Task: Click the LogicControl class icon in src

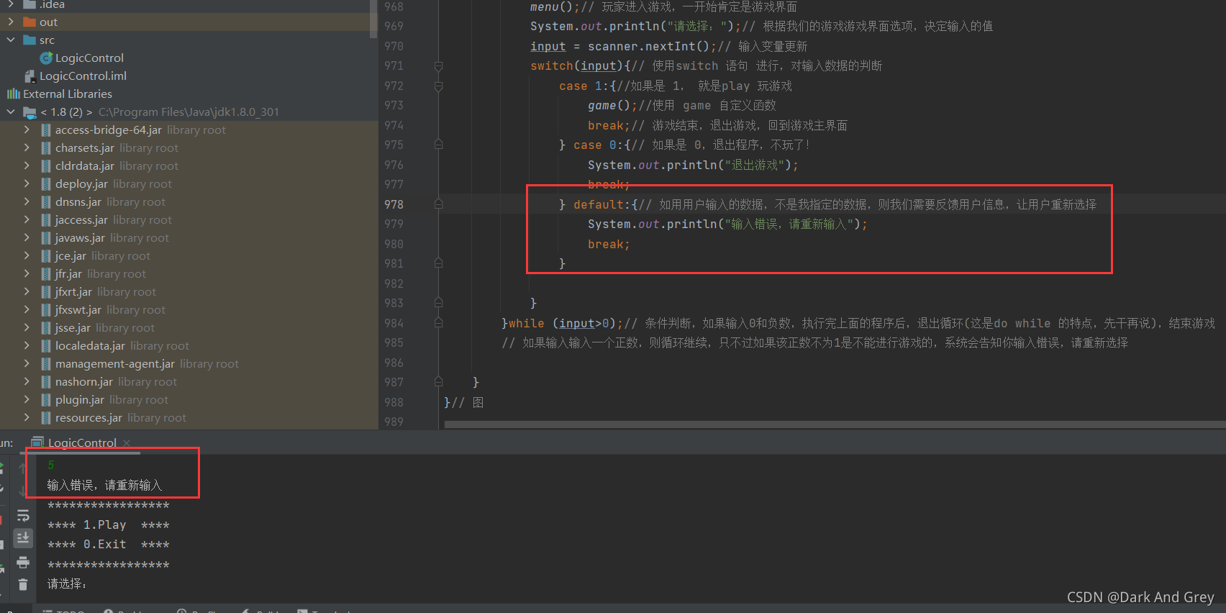Action: click(x=47, y=58)
